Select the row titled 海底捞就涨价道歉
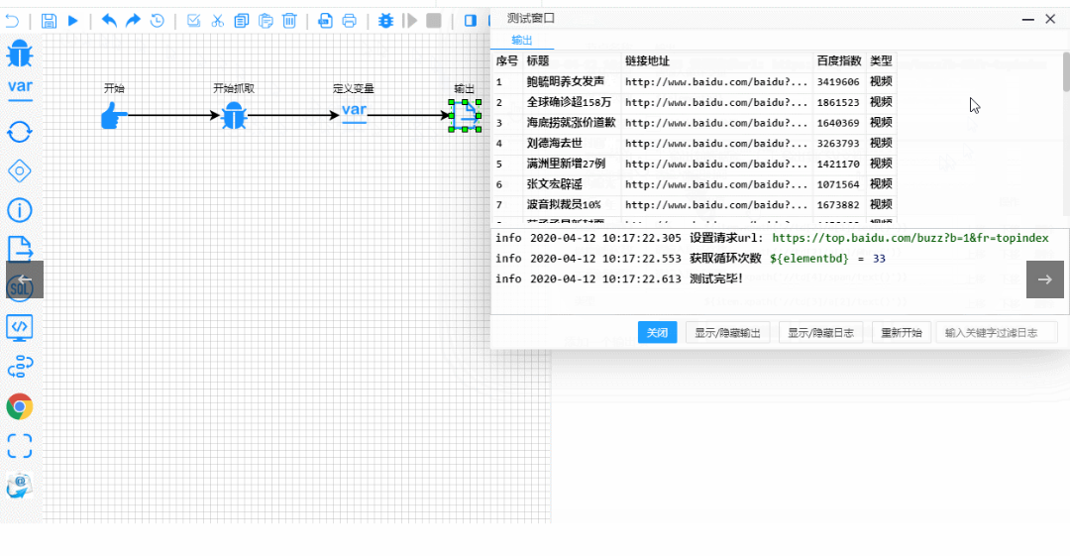 [695, 123]
